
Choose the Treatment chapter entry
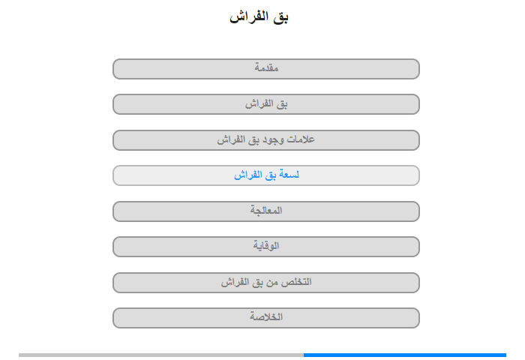click(x=265, y=211)
